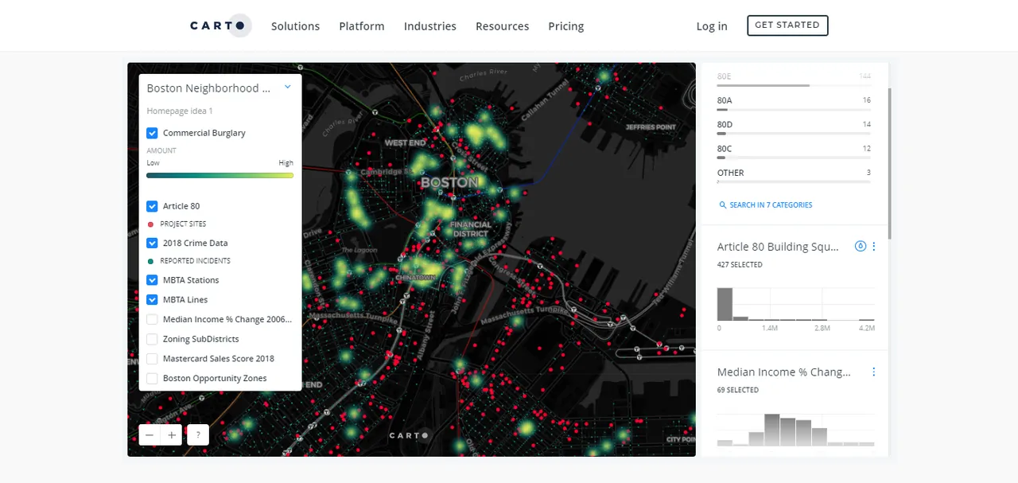This screenshot has width=1018, height=483.
Task: Show Boston Opportunity Zones layer
Action: point(152,379)
